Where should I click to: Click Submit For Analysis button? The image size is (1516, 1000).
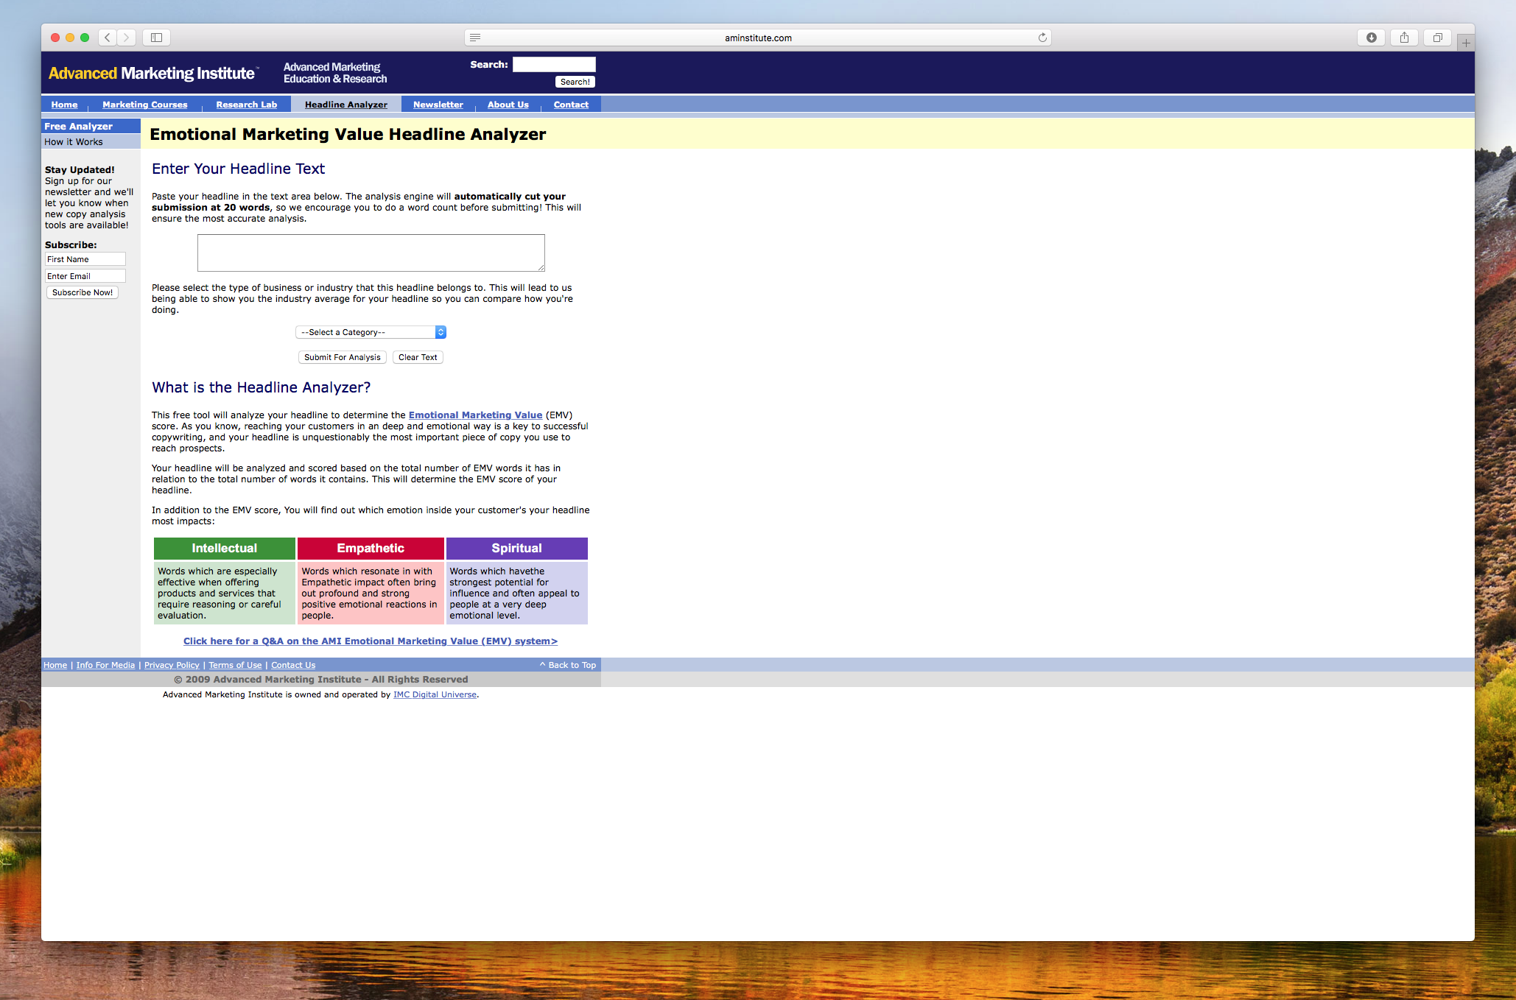click(x=343, y=357)
